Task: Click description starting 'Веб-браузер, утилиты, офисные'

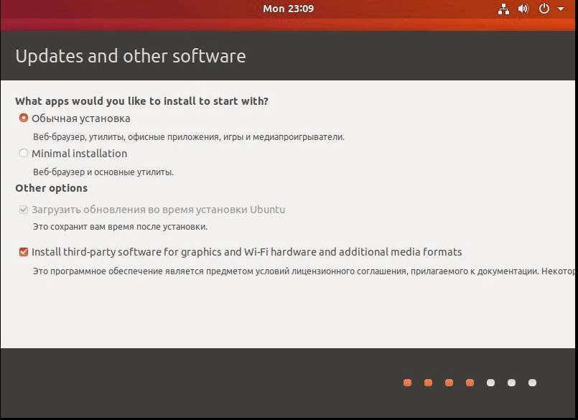Action: pos(189,137)
